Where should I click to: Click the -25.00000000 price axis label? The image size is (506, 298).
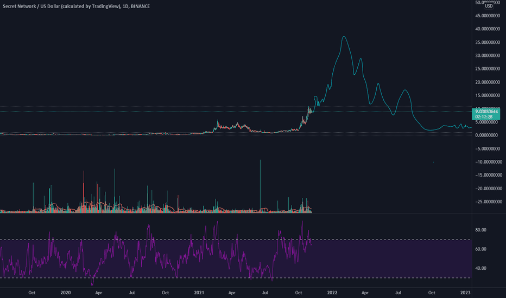[489, 202]
